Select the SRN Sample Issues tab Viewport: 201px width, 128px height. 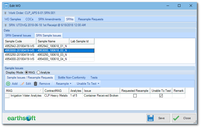pyautogui.click(x=48, y=35)
